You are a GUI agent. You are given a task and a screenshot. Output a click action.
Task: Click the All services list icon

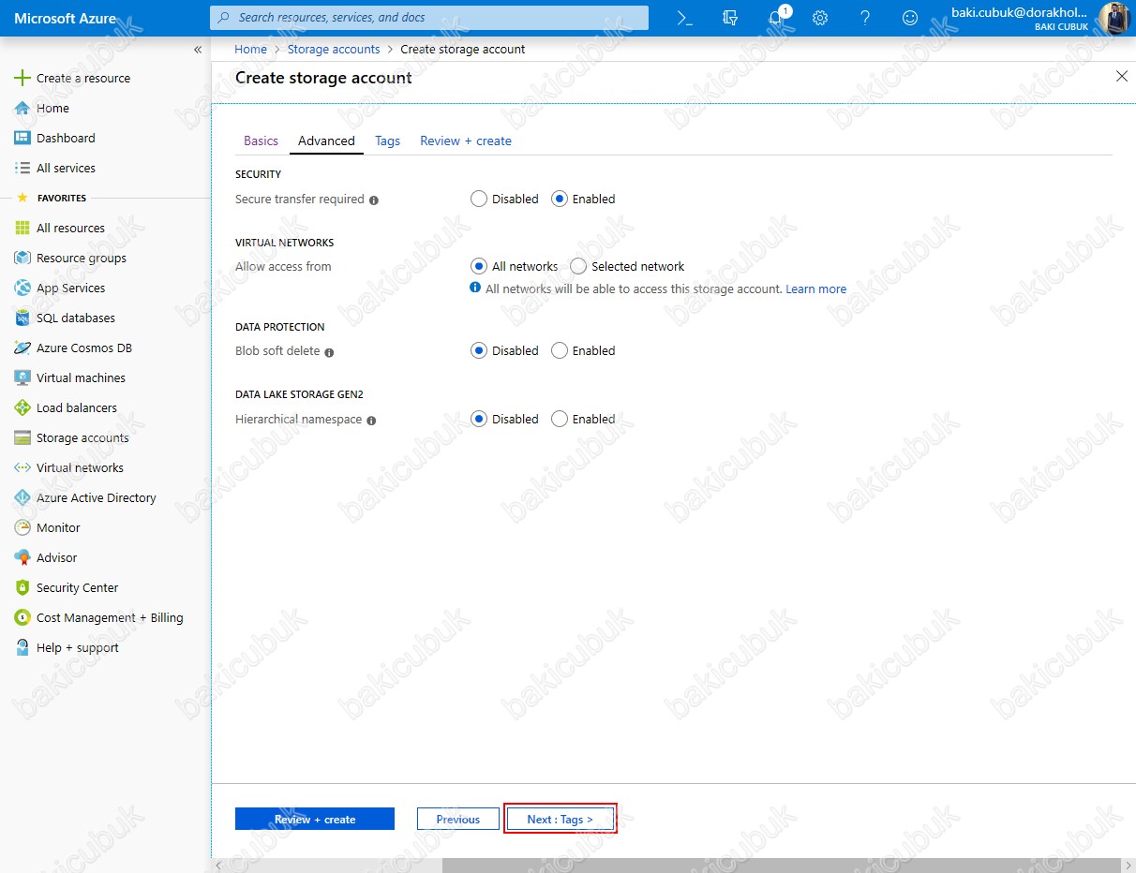22,168
